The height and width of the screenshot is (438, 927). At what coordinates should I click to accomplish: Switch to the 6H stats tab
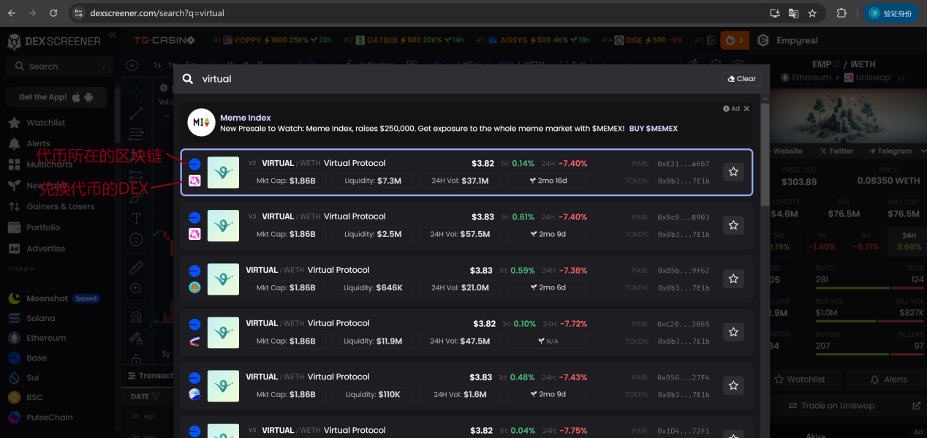(867, 241)
